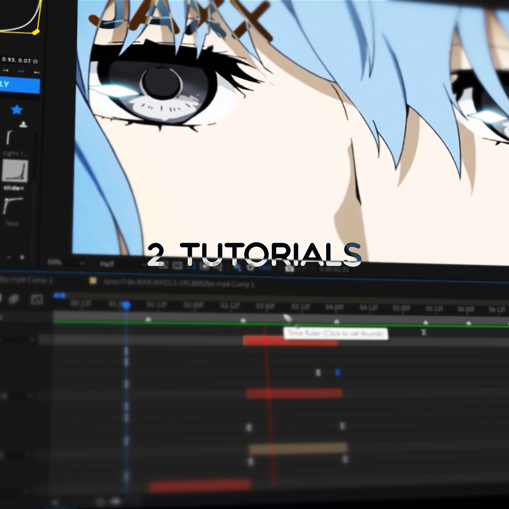Image resolution: width=509 pixels, height=509 pixels.
Task: Toggle the motion blur timeline icon
Action: pos(13,299)
